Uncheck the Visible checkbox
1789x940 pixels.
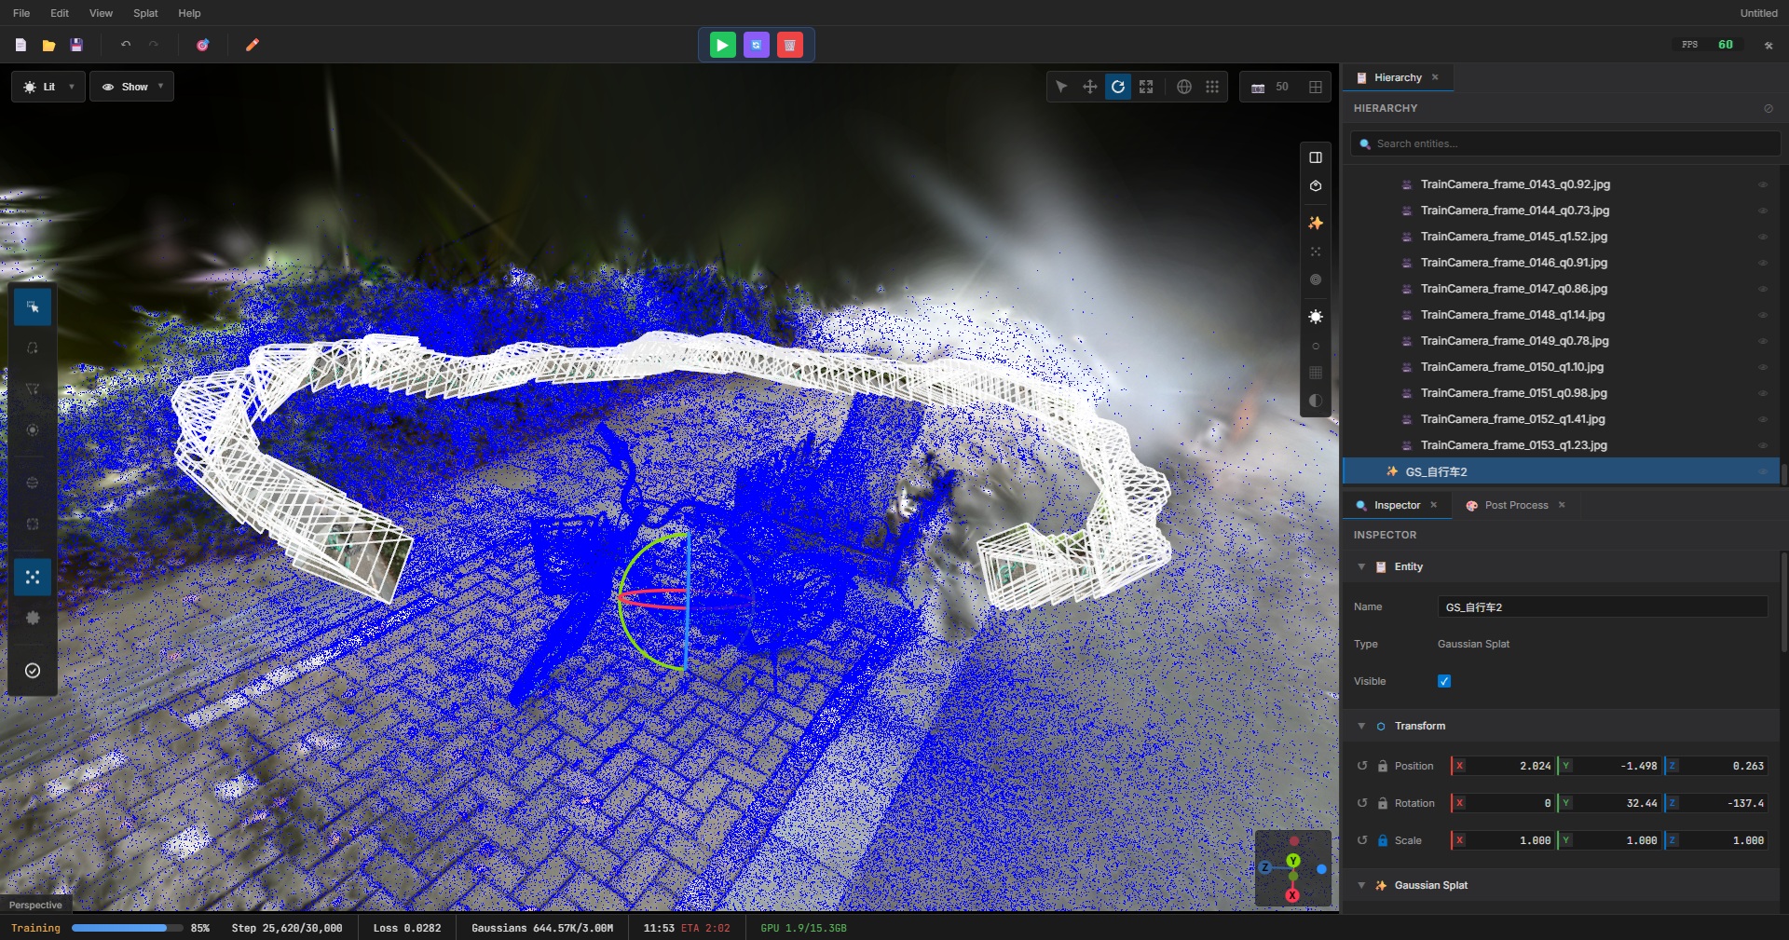[1444, 681]
